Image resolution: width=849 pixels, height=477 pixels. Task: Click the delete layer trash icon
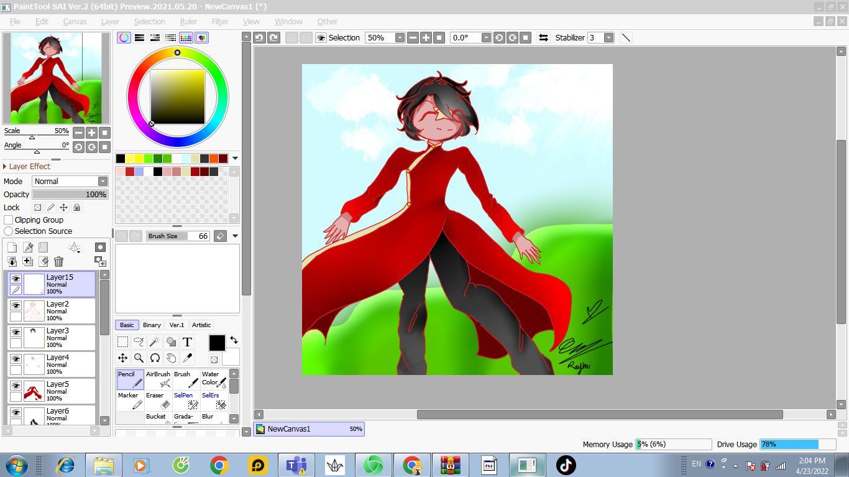(58, 262)
